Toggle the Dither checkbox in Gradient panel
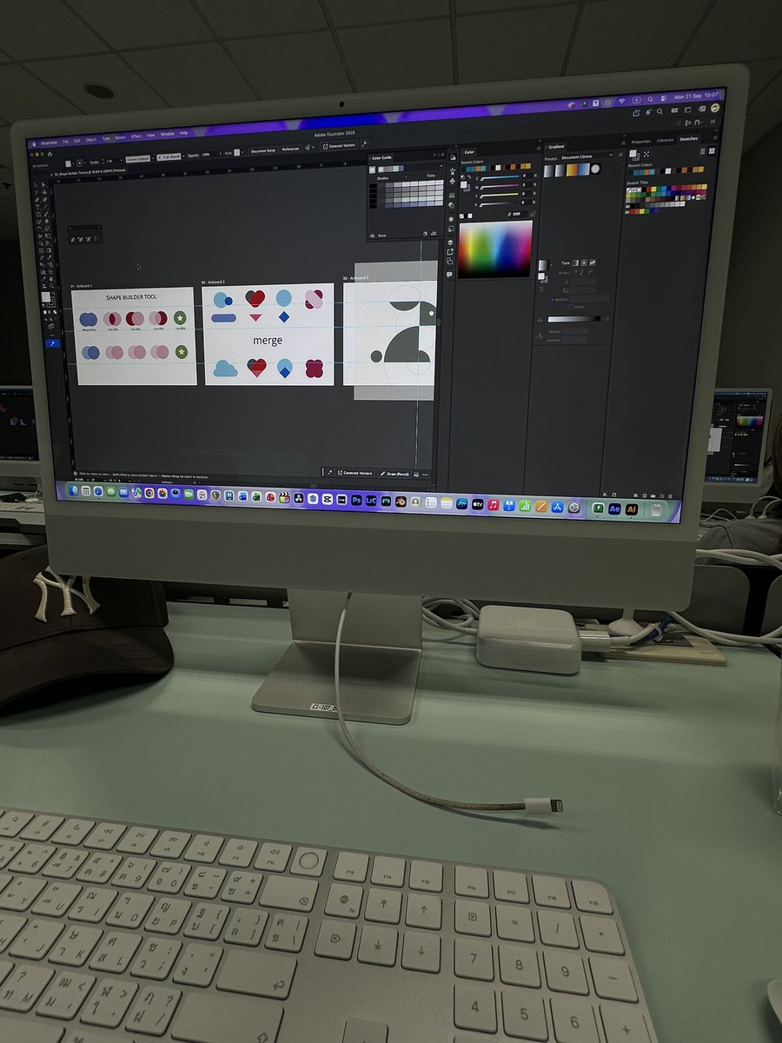This screenshot has height=1043, width=782. [571, 307]
